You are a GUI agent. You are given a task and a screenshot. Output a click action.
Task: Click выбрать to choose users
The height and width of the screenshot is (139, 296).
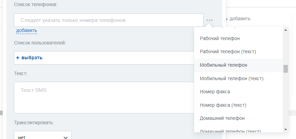32,58
